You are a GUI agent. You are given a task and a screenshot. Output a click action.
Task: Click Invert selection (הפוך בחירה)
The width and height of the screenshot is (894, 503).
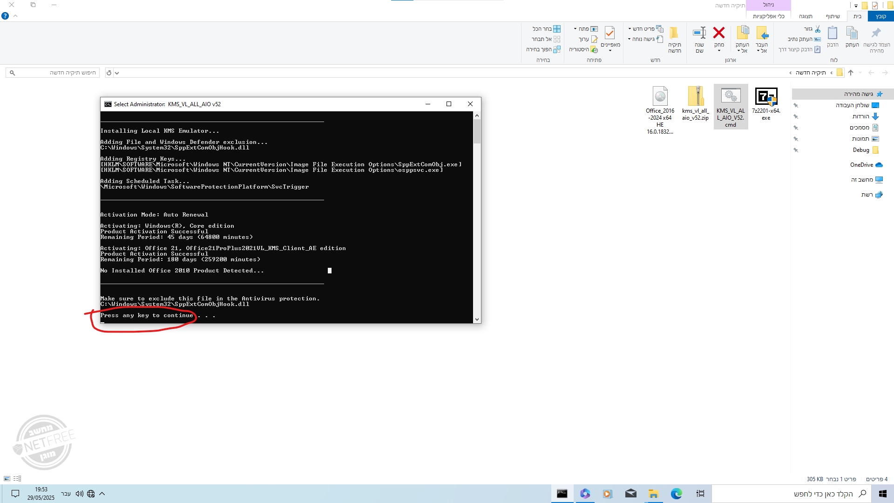[x=543, y=49]
